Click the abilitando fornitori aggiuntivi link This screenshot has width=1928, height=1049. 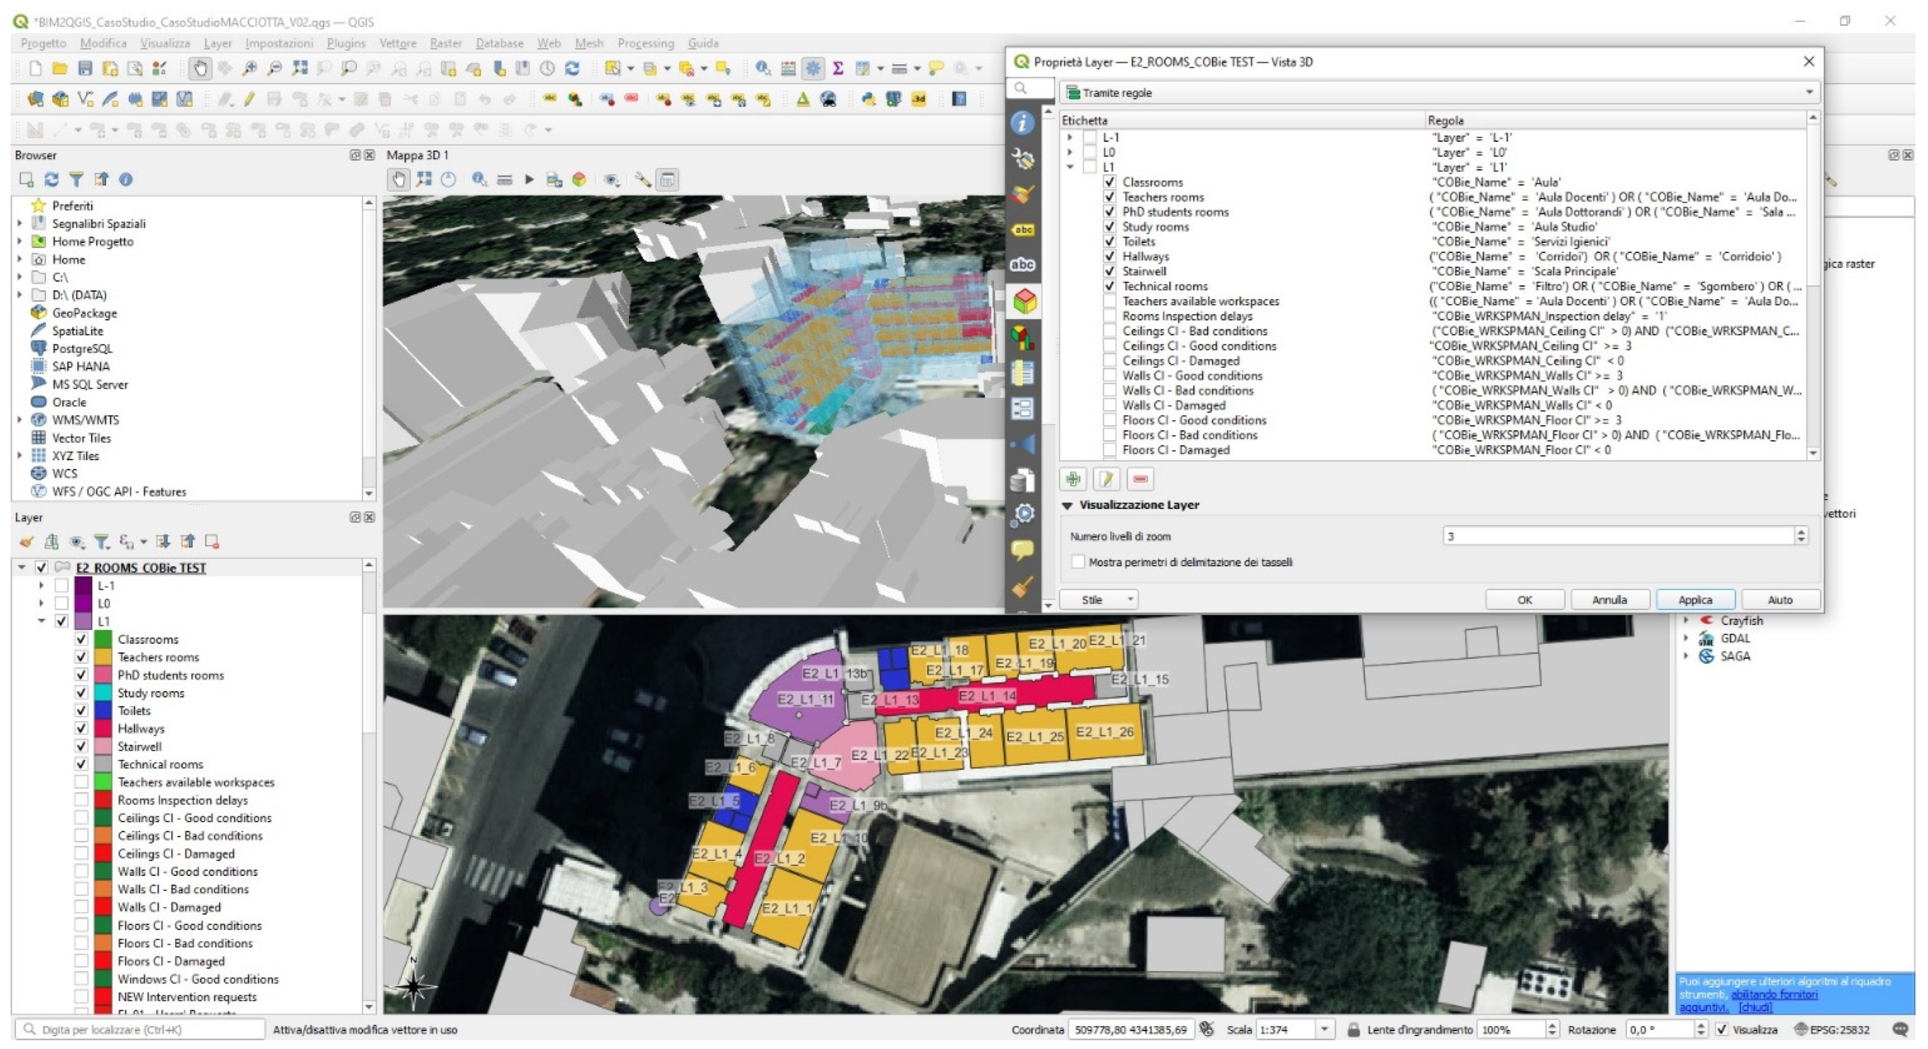[1773, 995]
